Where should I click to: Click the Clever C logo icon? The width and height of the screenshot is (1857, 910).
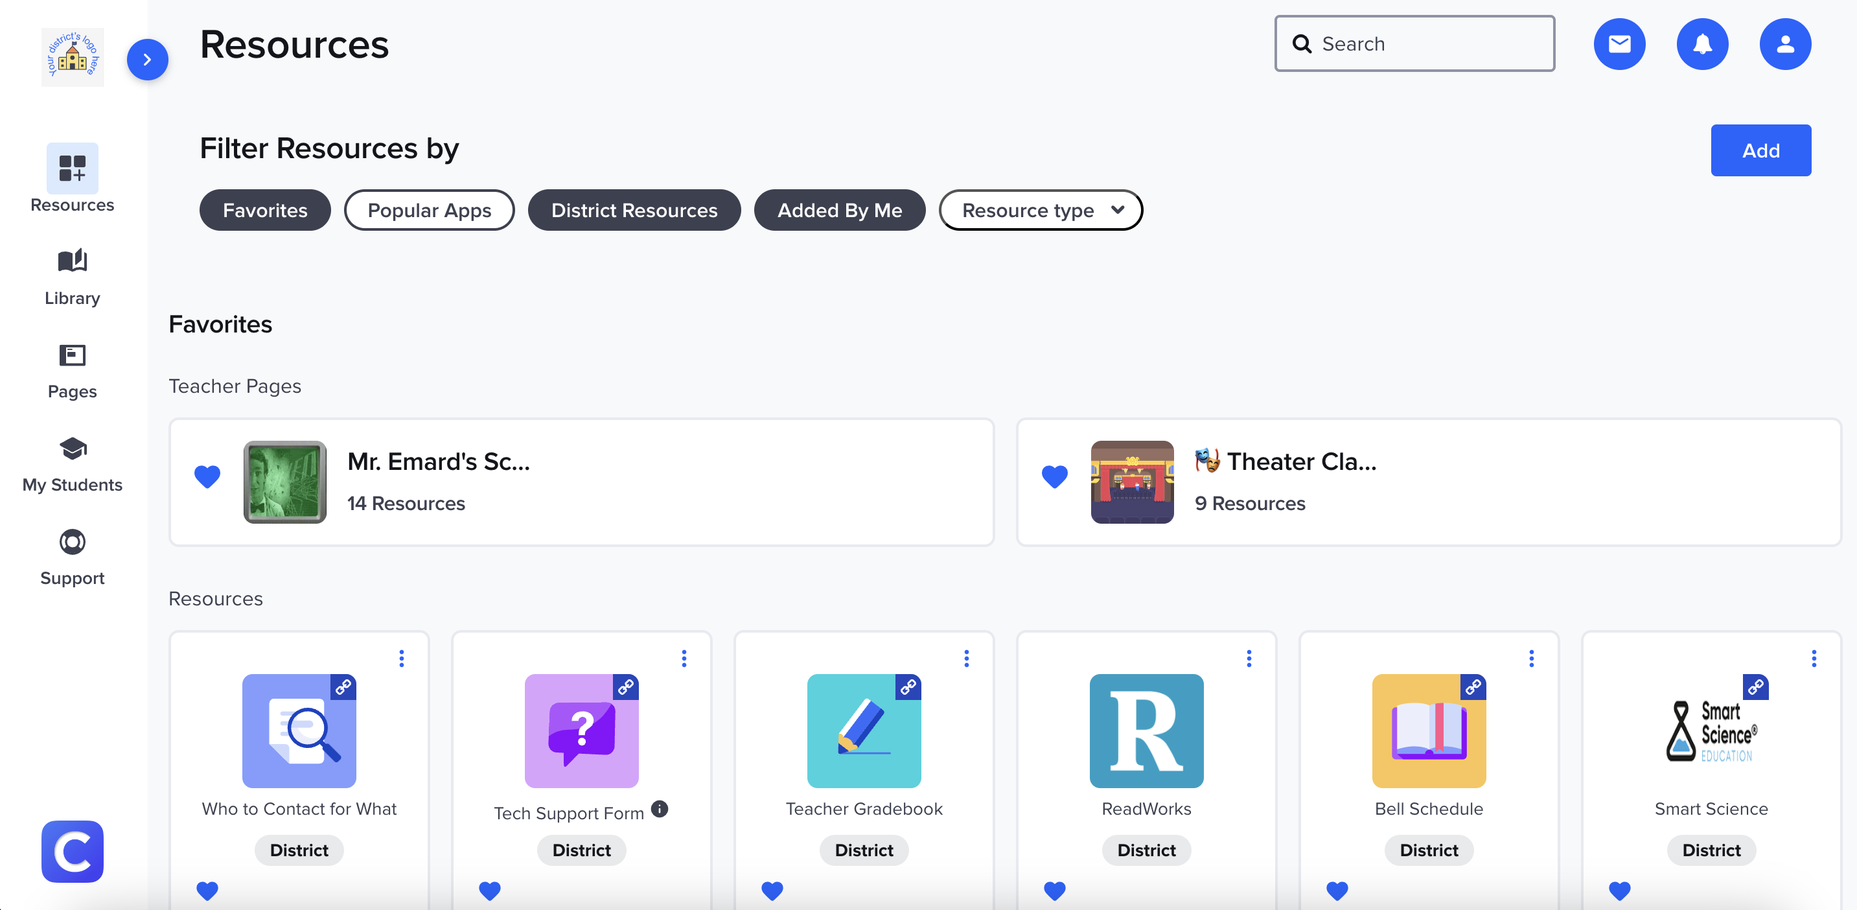tap(72, 851)
